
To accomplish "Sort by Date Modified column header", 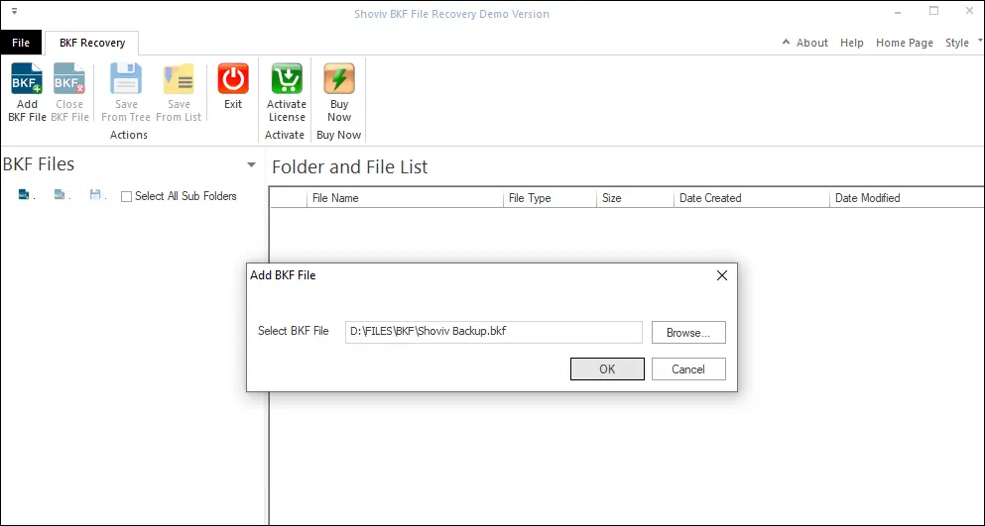I will coord(907,198).
